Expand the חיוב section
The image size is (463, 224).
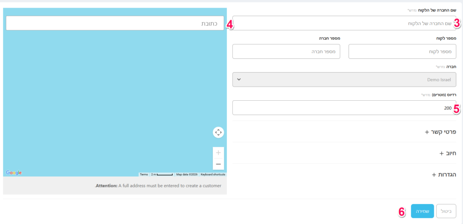[448, 153]
